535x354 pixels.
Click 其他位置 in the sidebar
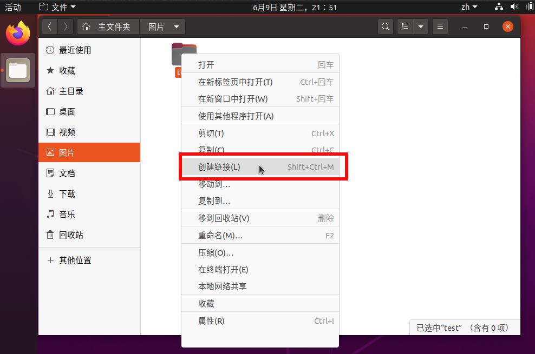pyautogui.click(x=75, y=261)
